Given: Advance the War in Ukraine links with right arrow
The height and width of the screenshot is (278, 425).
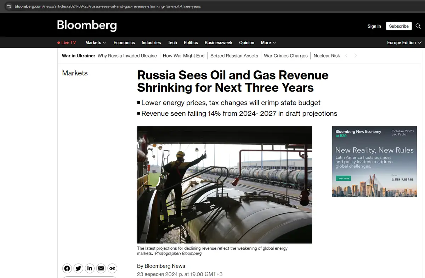Looking at the screenshot, I should (355, 56).
